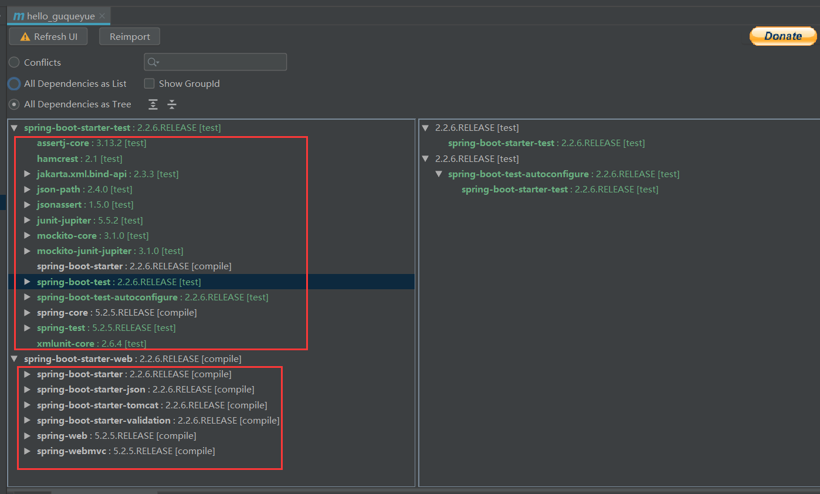820x494 pixels.
Task: Expand the spring-web dependency node
Action: 26,435
